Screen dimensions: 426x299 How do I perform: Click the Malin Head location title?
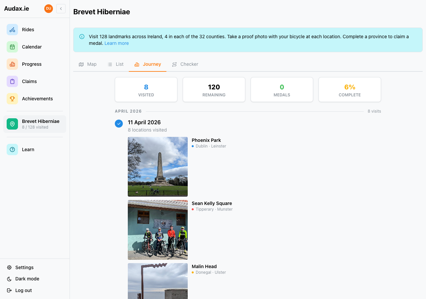[204, 266]
